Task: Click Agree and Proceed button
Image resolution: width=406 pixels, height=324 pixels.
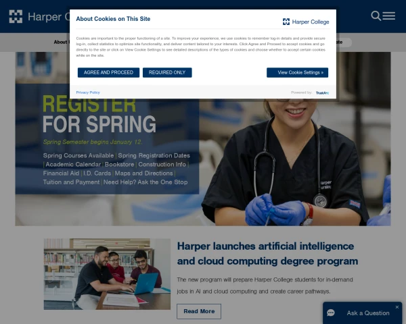Action: (108, 73)
